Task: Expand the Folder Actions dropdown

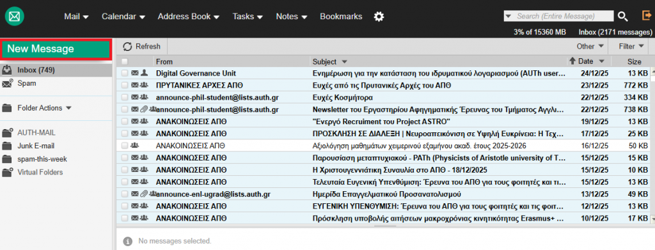Action: click(x=68, y=108)
